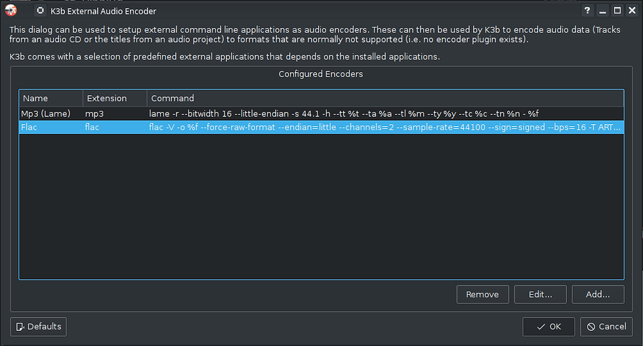This screenshot has width=643, height=346.
Task: Select the Mp3 (Lame) encoder row
Action: pos(321,114)
